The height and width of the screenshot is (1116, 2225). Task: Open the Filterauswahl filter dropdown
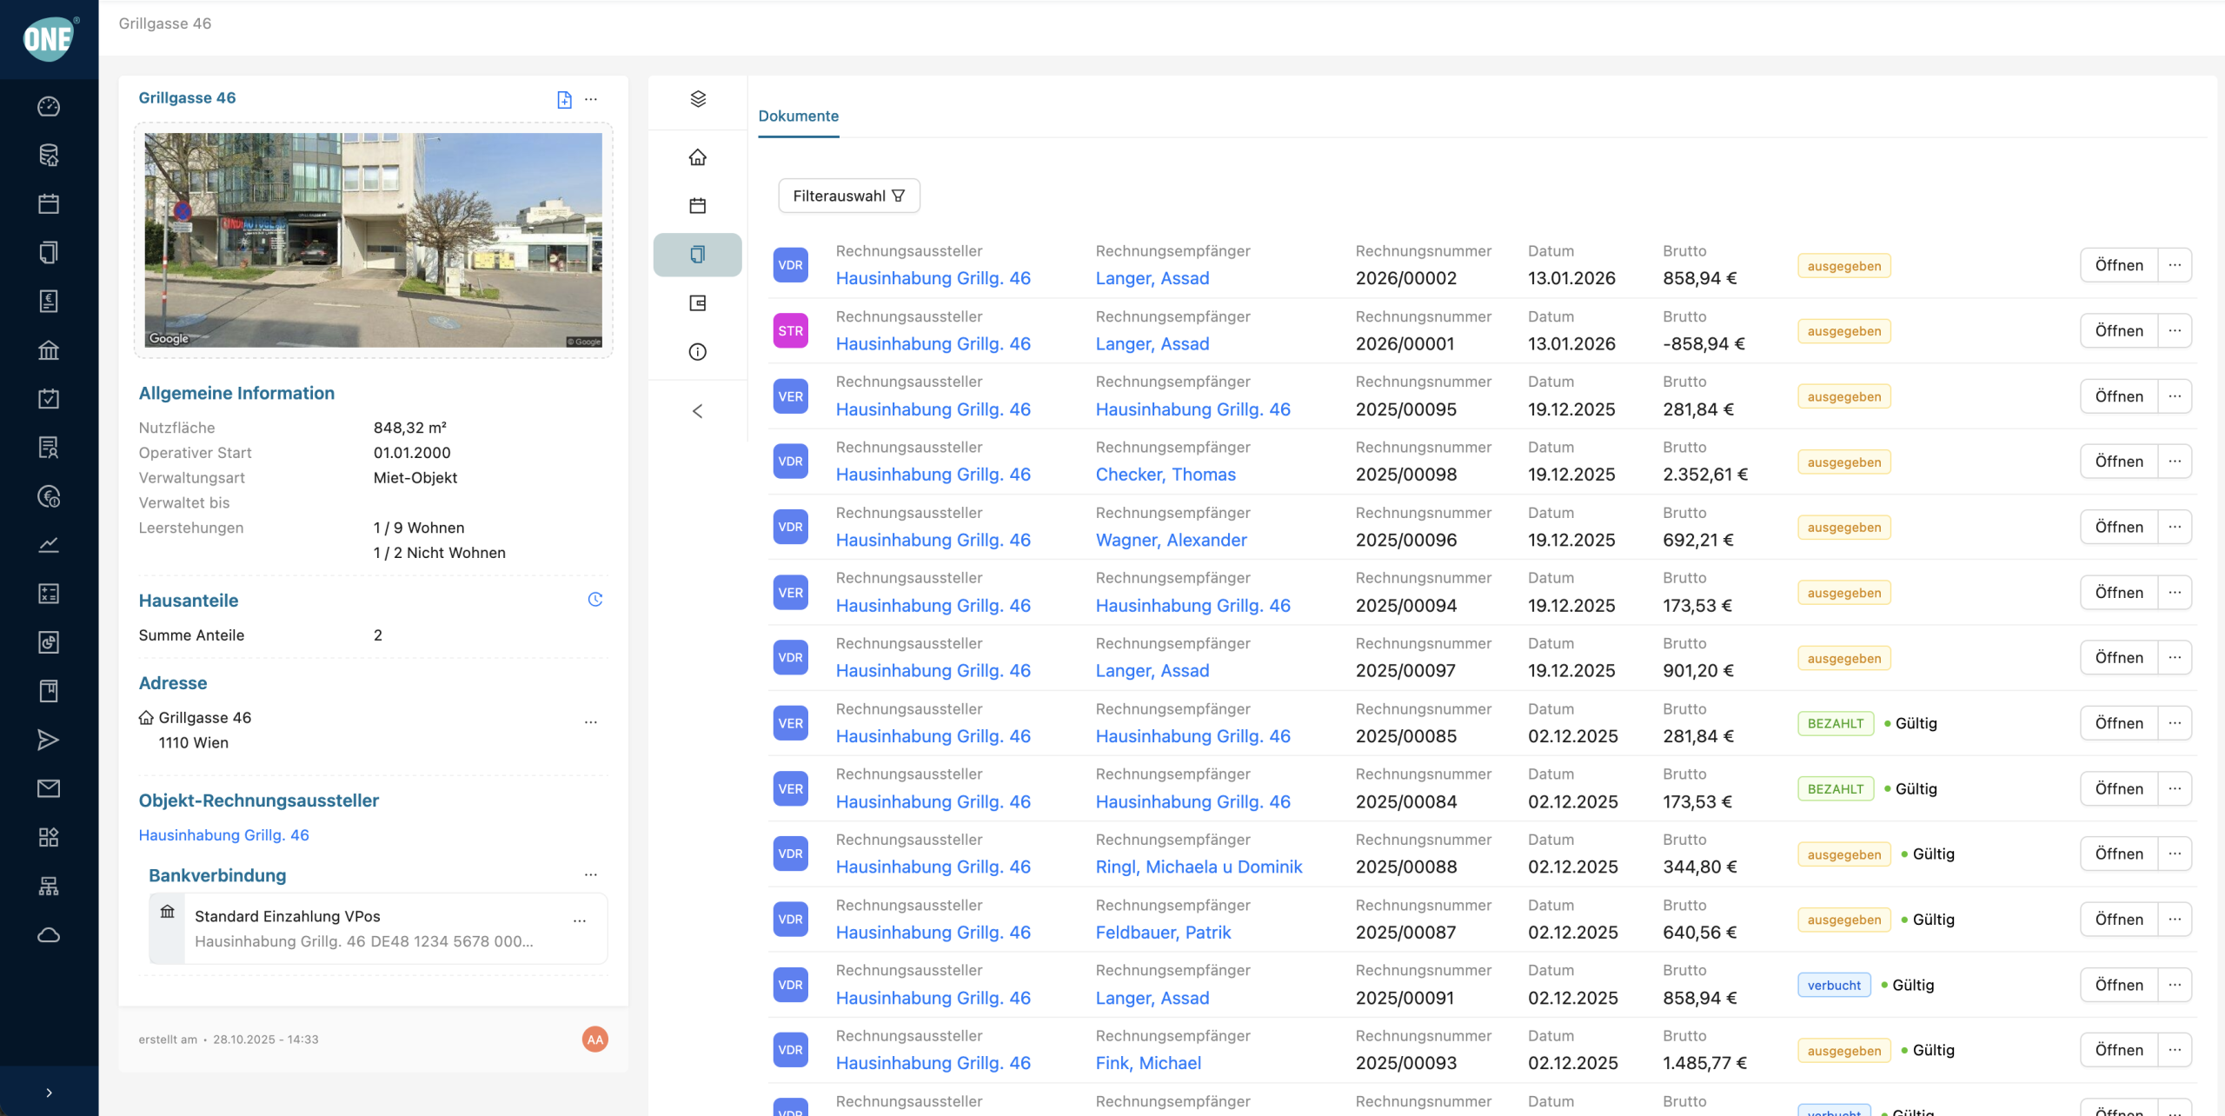(x=848, y=196)
